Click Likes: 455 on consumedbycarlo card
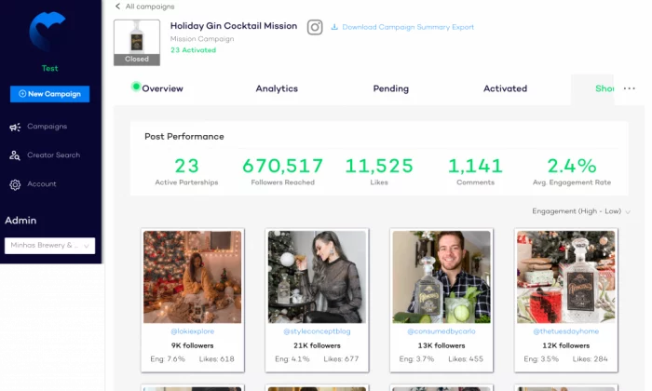 (466, 359)
